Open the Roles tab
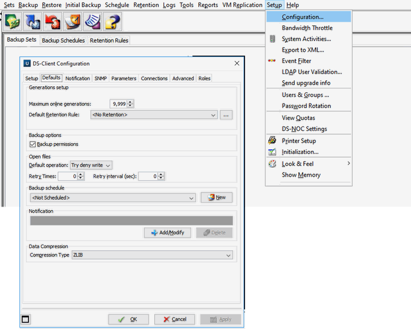 click(x=204, y=79)
